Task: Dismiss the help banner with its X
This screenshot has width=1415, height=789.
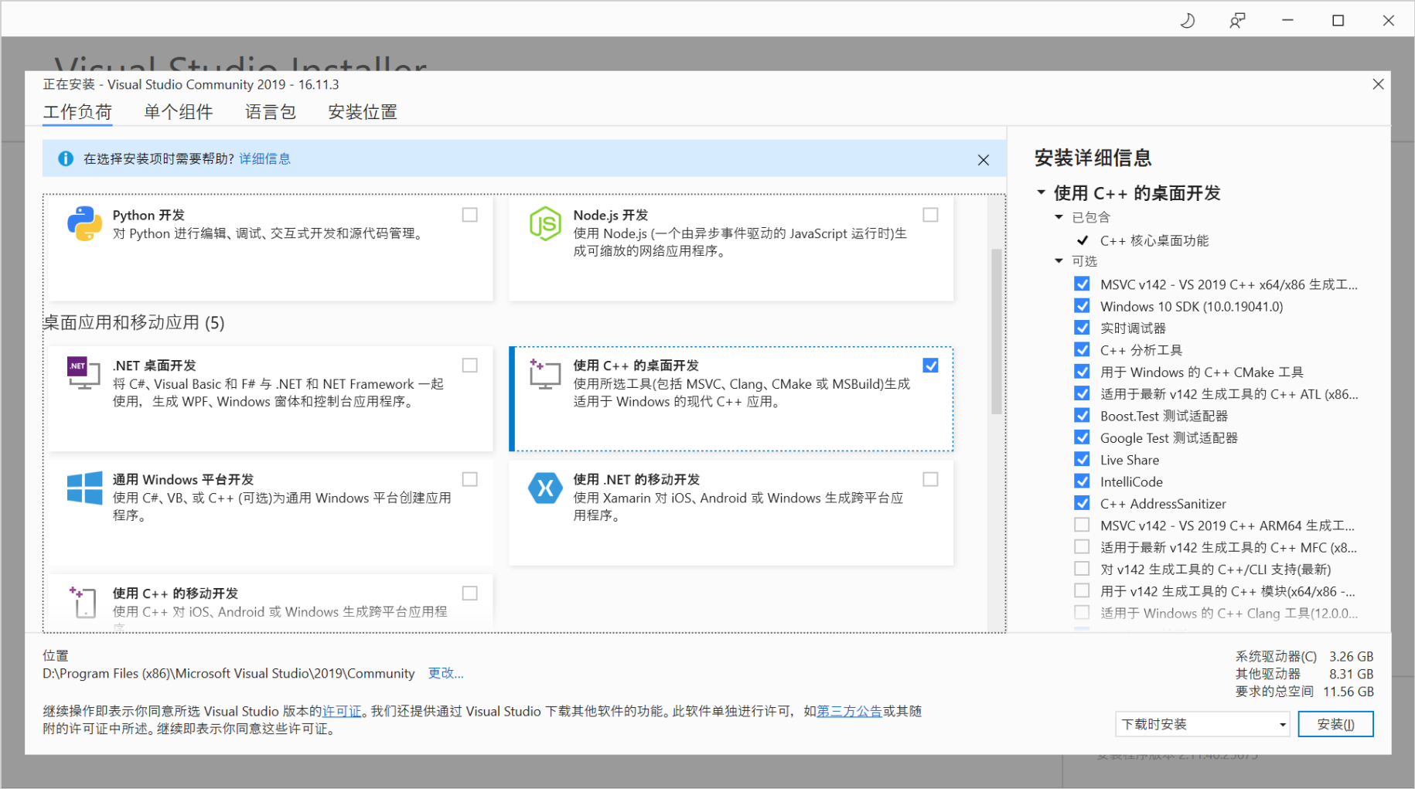Action: (x=983, y=160)
